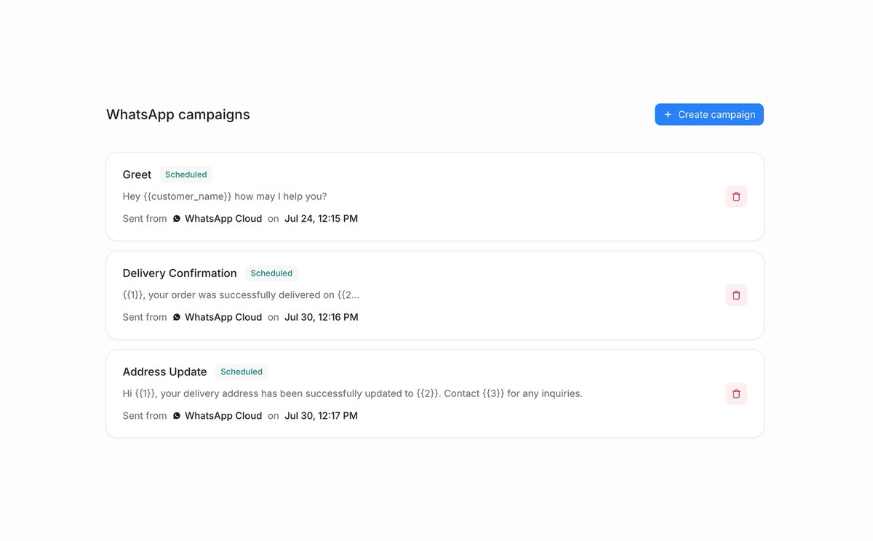
Task: Open the Greet campaign title
Action: (137, 175)
